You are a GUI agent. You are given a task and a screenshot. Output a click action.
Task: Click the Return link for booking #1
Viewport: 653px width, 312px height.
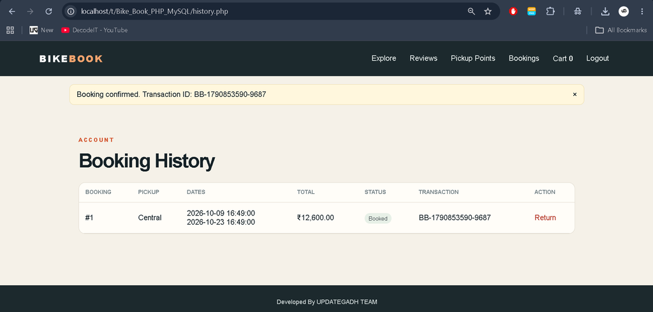[545, 218]
